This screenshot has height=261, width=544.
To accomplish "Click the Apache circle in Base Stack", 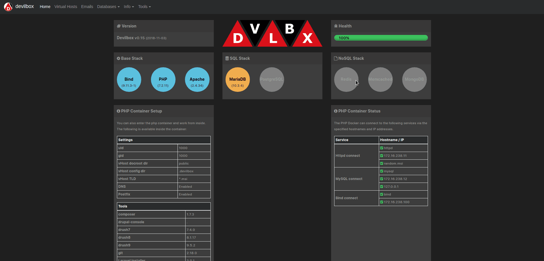I will tap(197, 80).
